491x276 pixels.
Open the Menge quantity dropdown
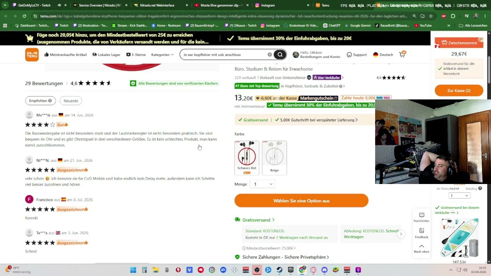tap(263, 184)
